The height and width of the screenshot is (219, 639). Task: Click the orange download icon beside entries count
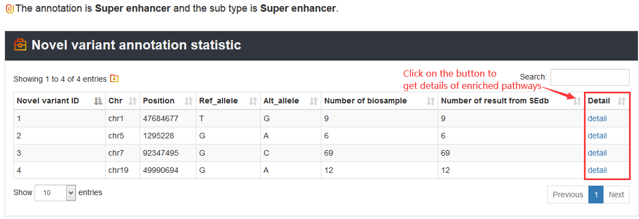click(x=114, y=78)
